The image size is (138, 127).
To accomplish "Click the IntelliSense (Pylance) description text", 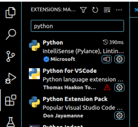I will tap(83, 51).
